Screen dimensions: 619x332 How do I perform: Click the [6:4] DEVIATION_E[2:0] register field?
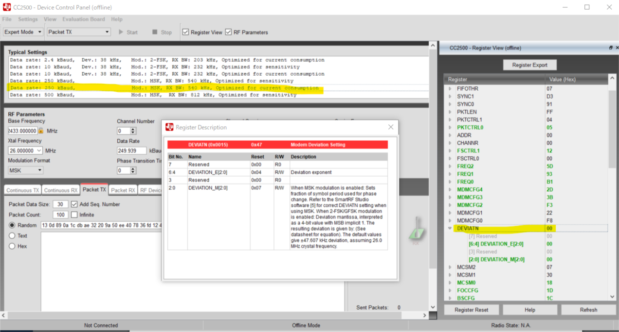(496, 244)
